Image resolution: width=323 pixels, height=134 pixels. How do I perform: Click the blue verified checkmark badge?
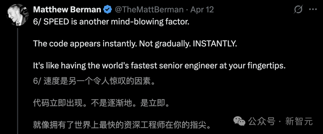[x=107, y=10]
